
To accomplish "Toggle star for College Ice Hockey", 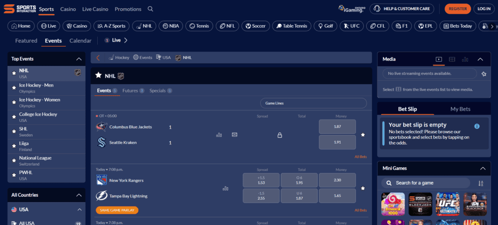I will tap(14, 117).
